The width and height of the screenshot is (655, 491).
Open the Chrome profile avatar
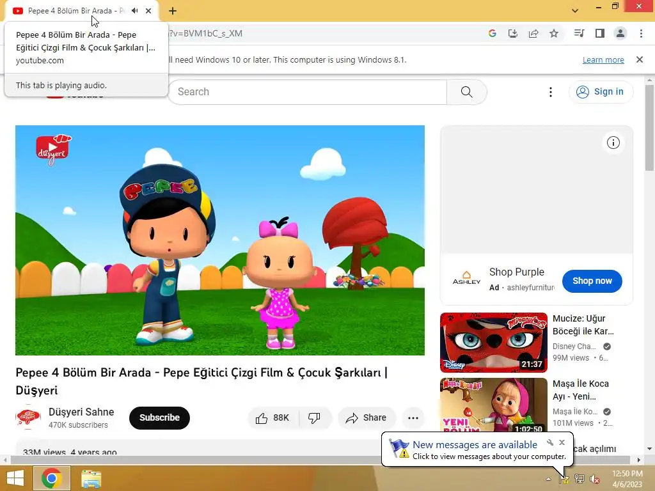[x=620, y=33]
